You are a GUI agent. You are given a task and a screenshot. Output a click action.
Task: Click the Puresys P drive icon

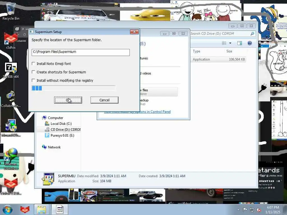click(47, 135)
